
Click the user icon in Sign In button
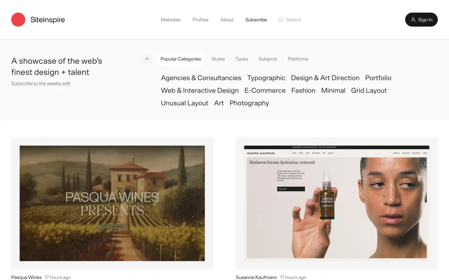coord(413,20)
